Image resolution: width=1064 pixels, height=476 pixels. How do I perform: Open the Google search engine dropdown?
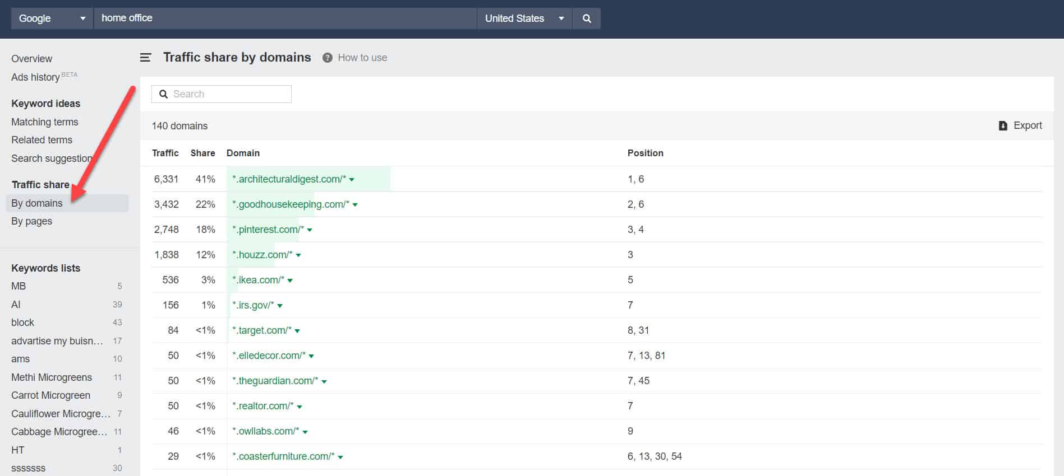[52, 18]
